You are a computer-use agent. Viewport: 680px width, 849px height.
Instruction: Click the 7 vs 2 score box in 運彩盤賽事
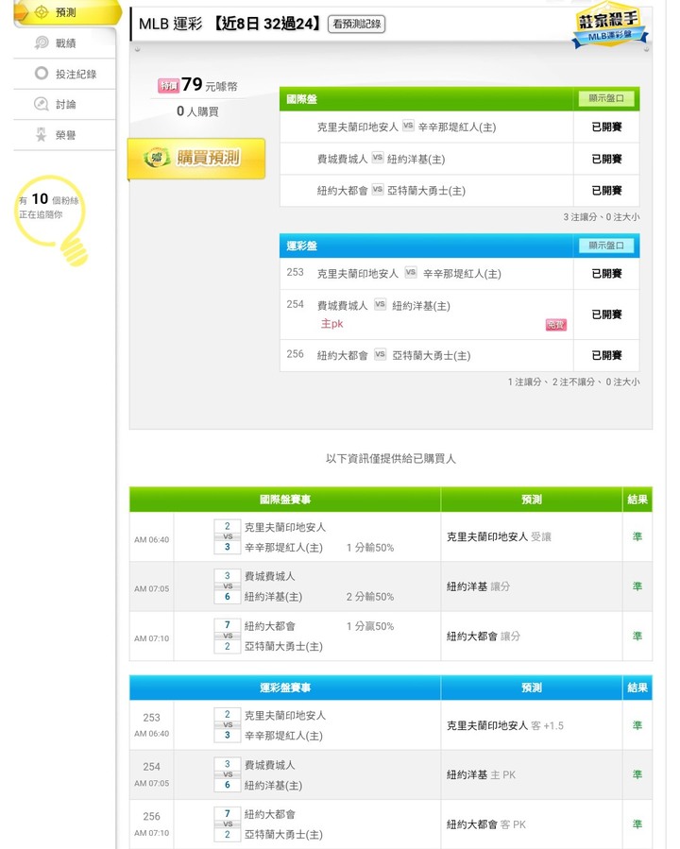(x=228, y=824)
